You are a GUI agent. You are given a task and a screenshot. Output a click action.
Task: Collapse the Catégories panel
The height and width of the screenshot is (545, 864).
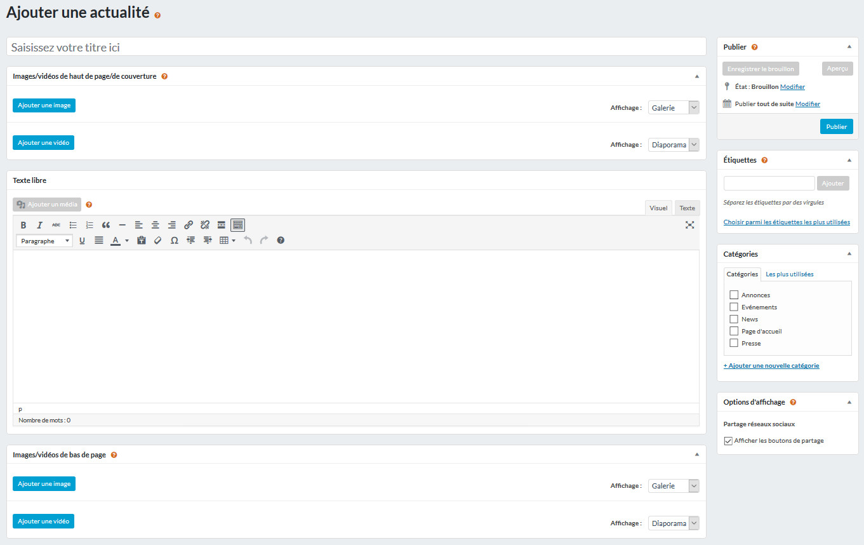coord(849,254)
